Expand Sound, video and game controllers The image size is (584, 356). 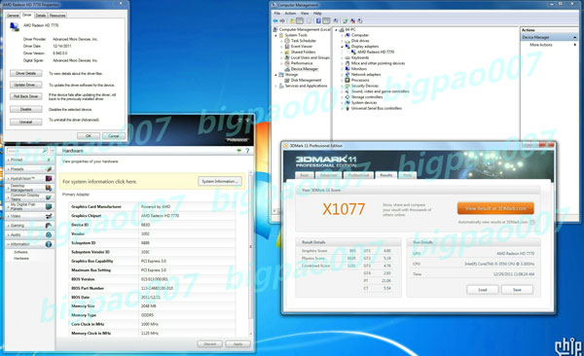point(342,91)
